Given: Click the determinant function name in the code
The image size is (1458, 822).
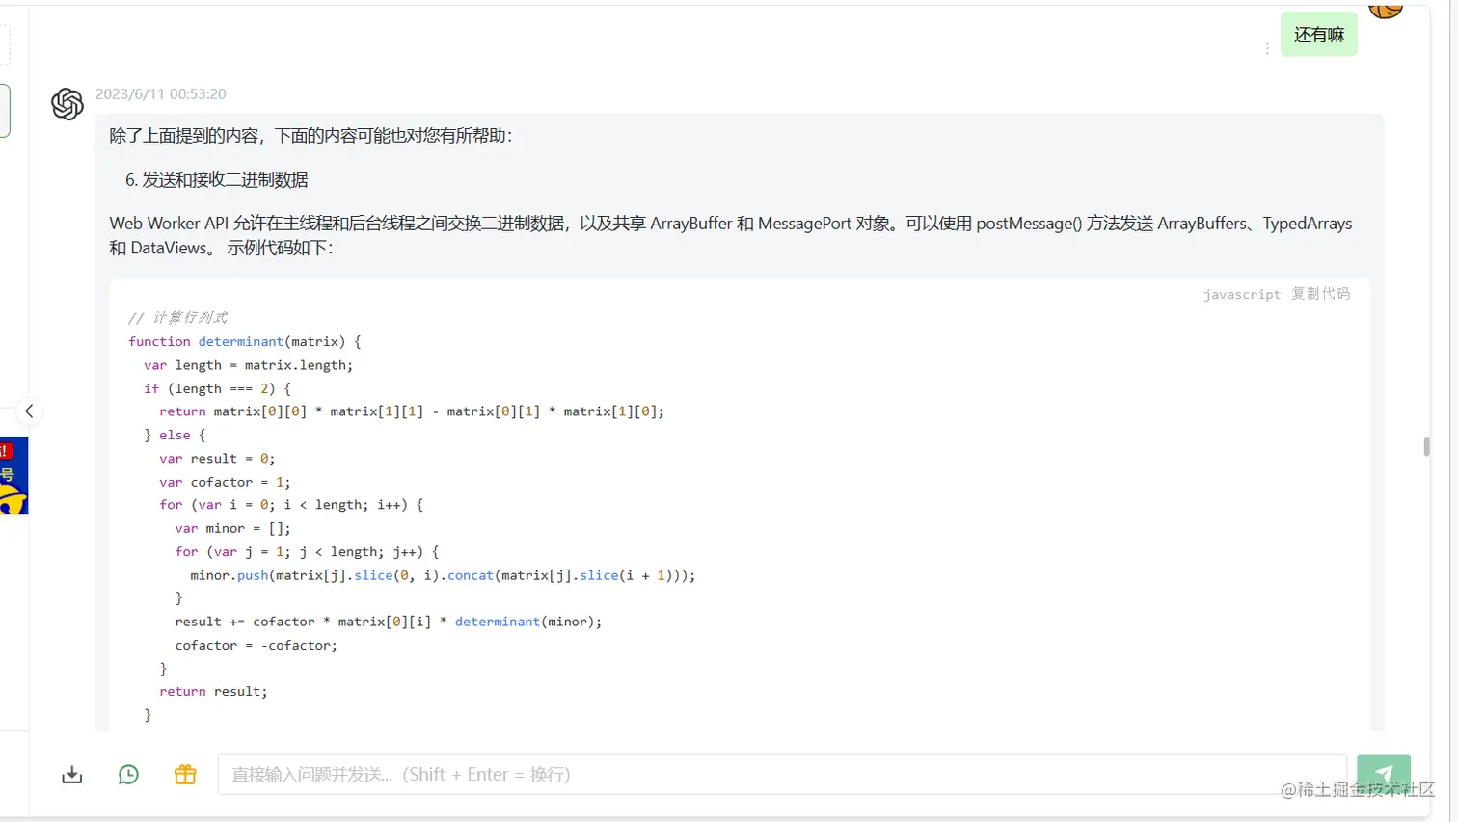Looking at the screenshot, I should [239, 341].
